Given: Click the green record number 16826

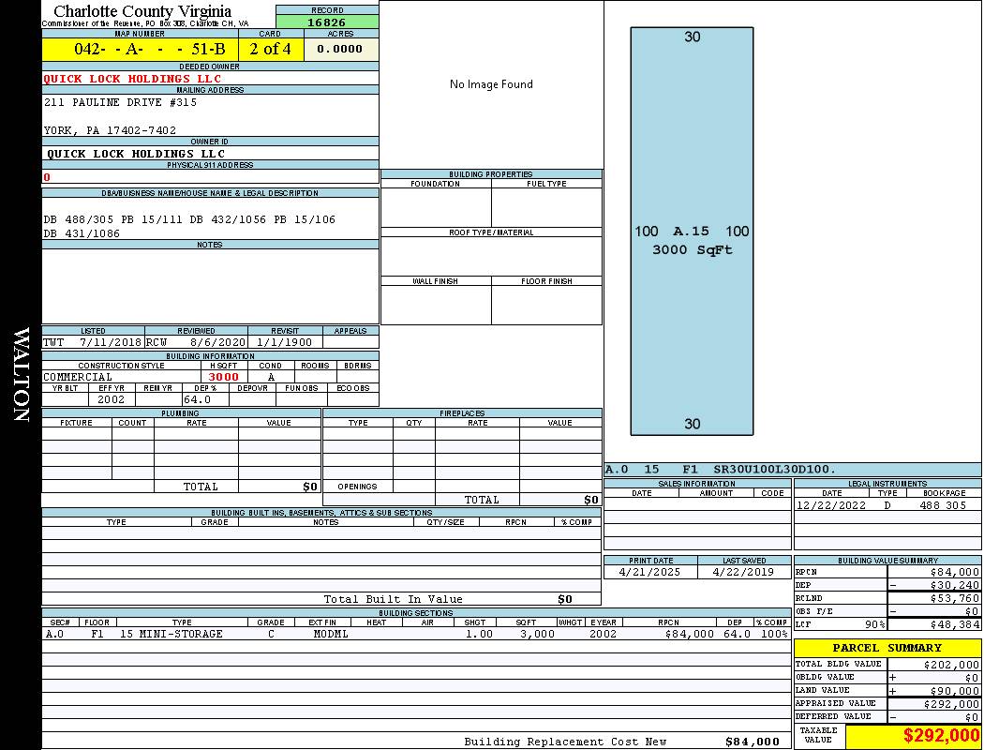Looking at the screenshot, I should [x=327, y=22].
